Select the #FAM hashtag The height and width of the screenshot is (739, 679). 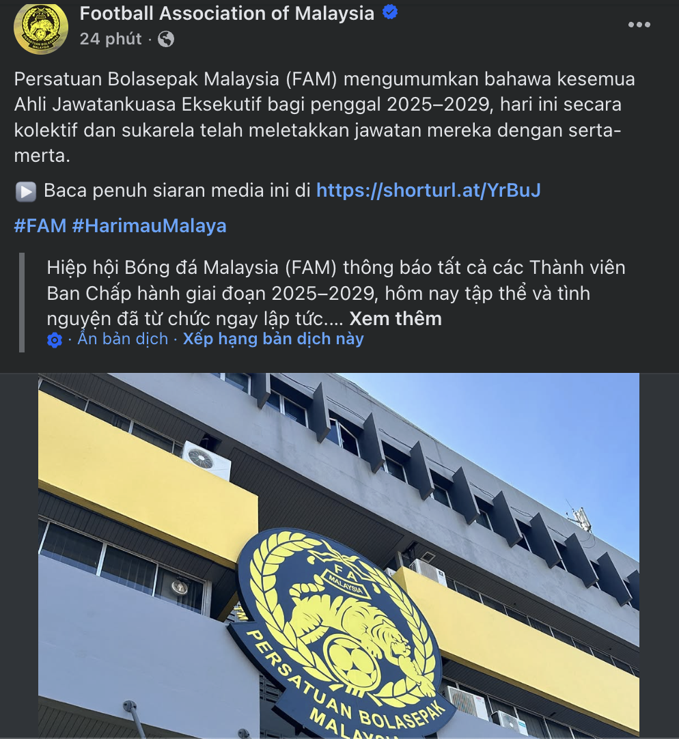click(x=40, y=226)
